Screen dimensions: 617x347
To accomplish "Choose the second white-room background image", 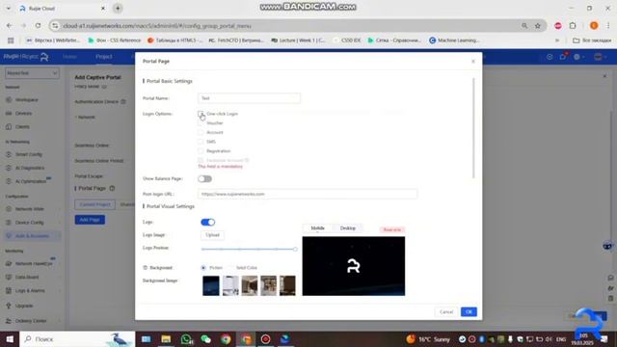I will click(230, 285).
